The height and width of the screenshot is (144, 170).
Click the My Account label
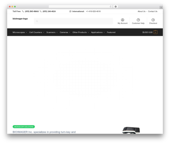point(122,23)
